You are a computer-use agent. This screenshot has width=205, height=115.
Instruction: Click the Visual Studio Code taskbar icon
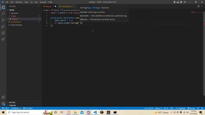95,112
